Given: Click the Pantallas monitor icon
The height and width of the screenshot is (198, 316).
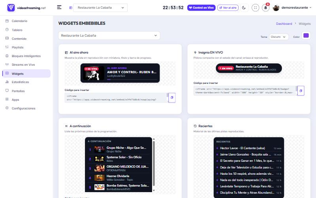Looking at the screenshot, I should [x=7, y=91].
